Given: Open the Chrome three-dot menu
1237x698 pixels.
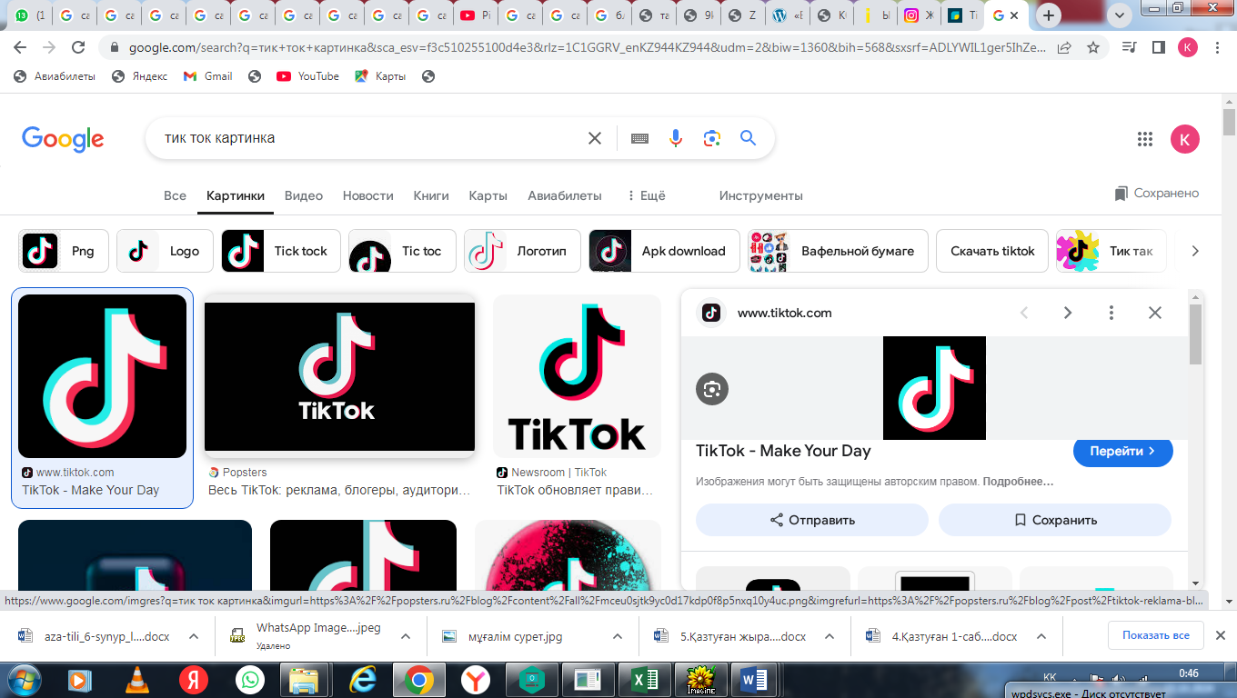Looking at the screenshot, I should click(1219, 47).
